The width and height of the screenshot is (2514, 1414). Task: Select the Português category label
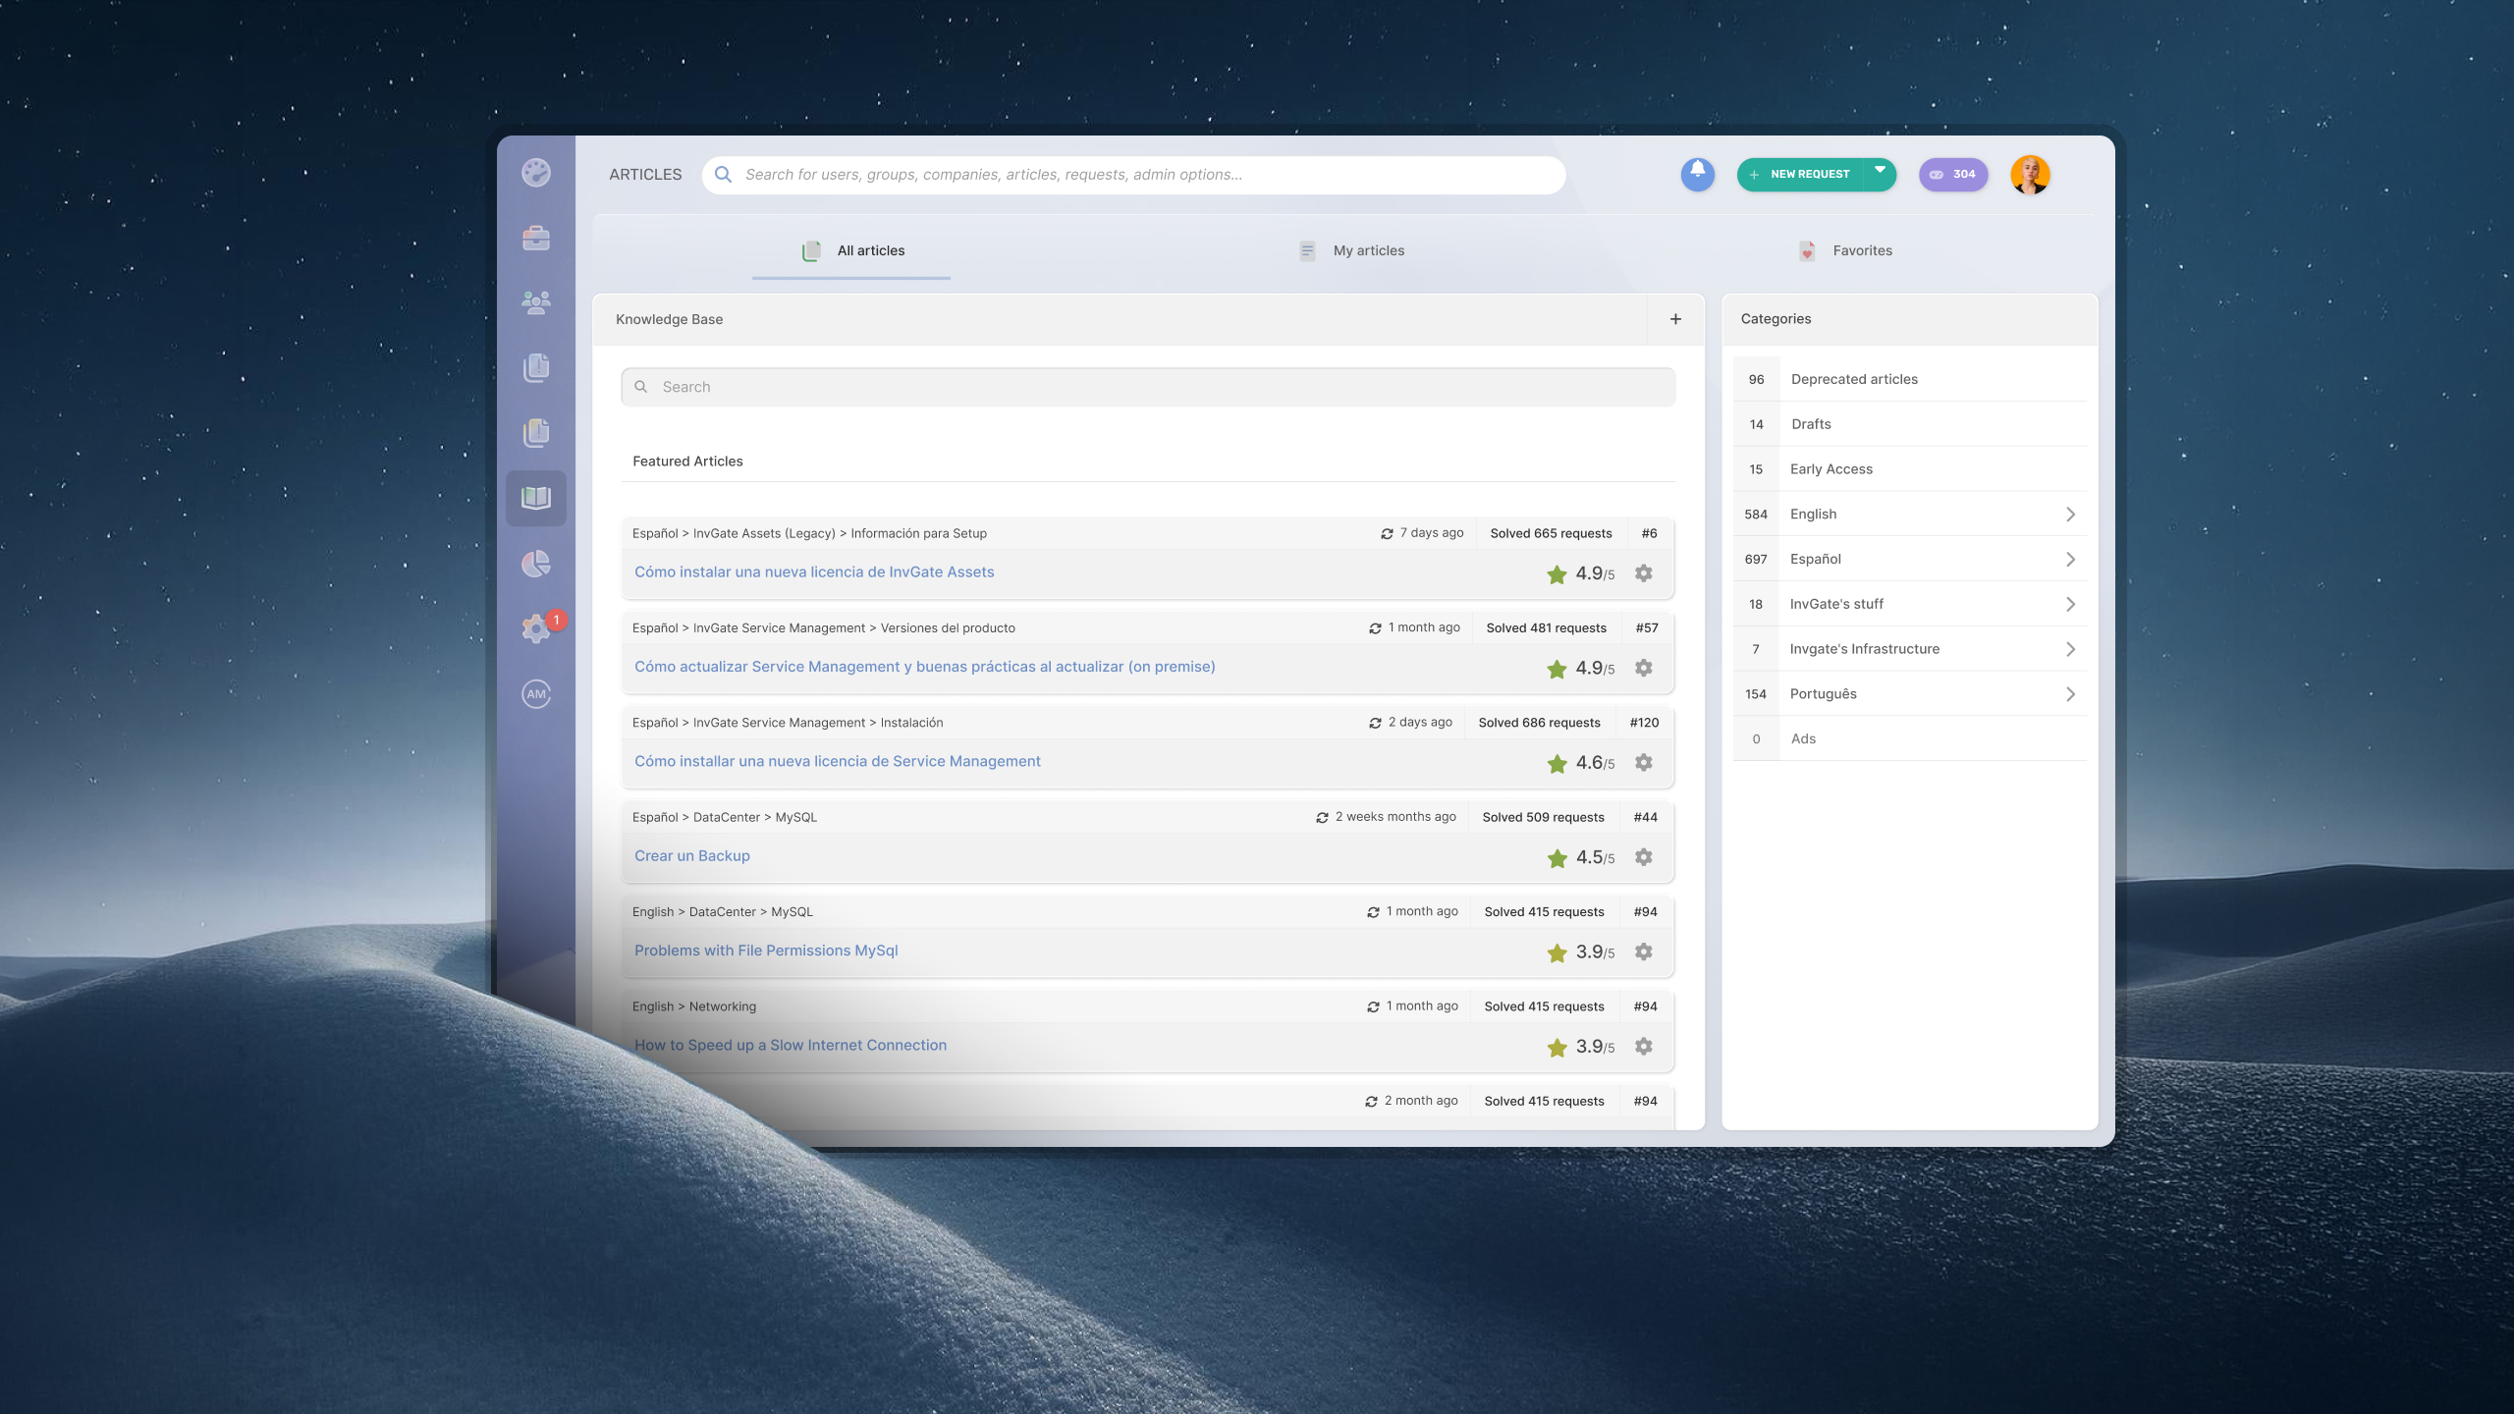[x=1824, y=694]
